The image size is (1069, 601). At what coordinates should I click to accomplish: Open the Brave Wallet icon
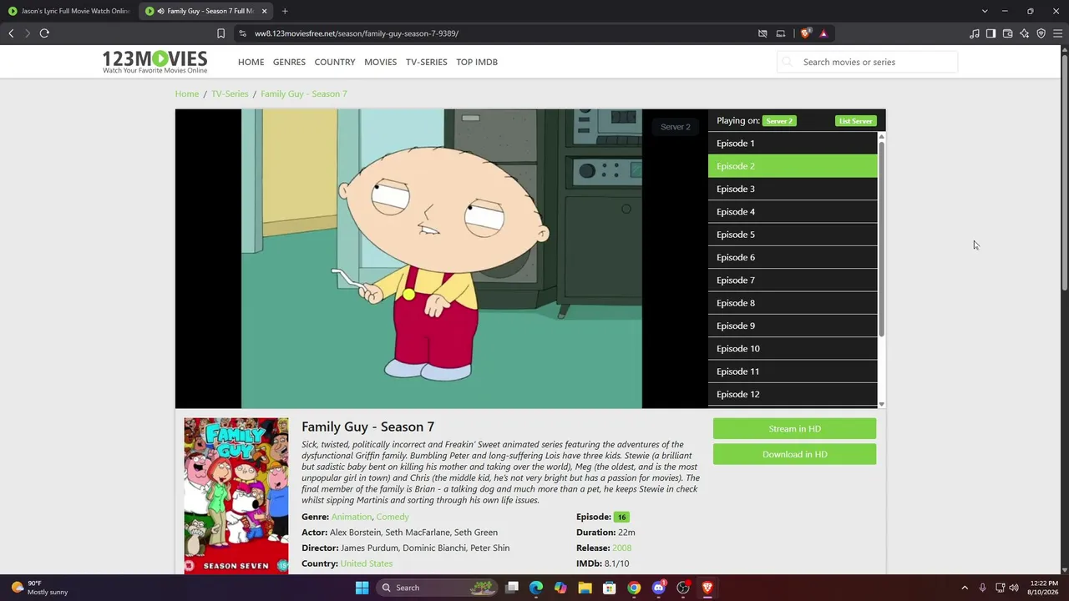tap(1007, 33)
